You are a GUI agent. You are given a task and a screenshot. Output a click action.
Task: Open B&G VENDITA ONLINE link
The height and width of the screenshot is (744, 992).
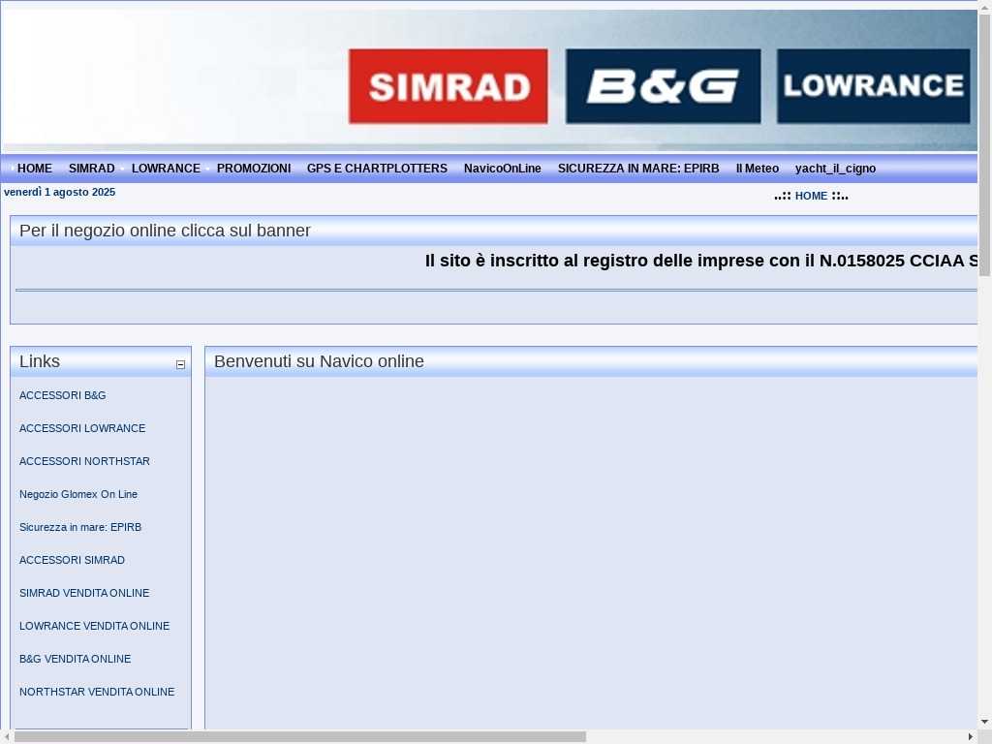(76, 659)
